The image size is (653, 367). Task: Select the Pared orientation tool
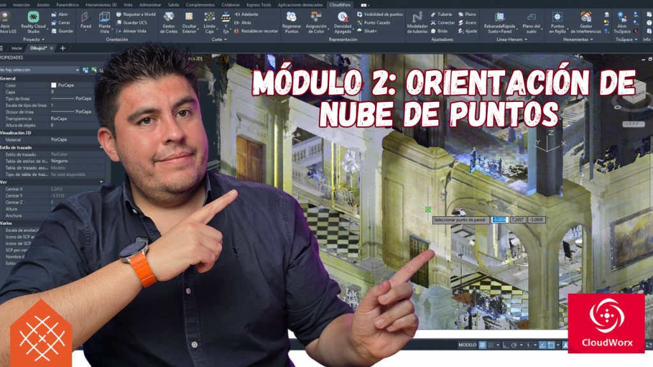click(x=86, y=21)
